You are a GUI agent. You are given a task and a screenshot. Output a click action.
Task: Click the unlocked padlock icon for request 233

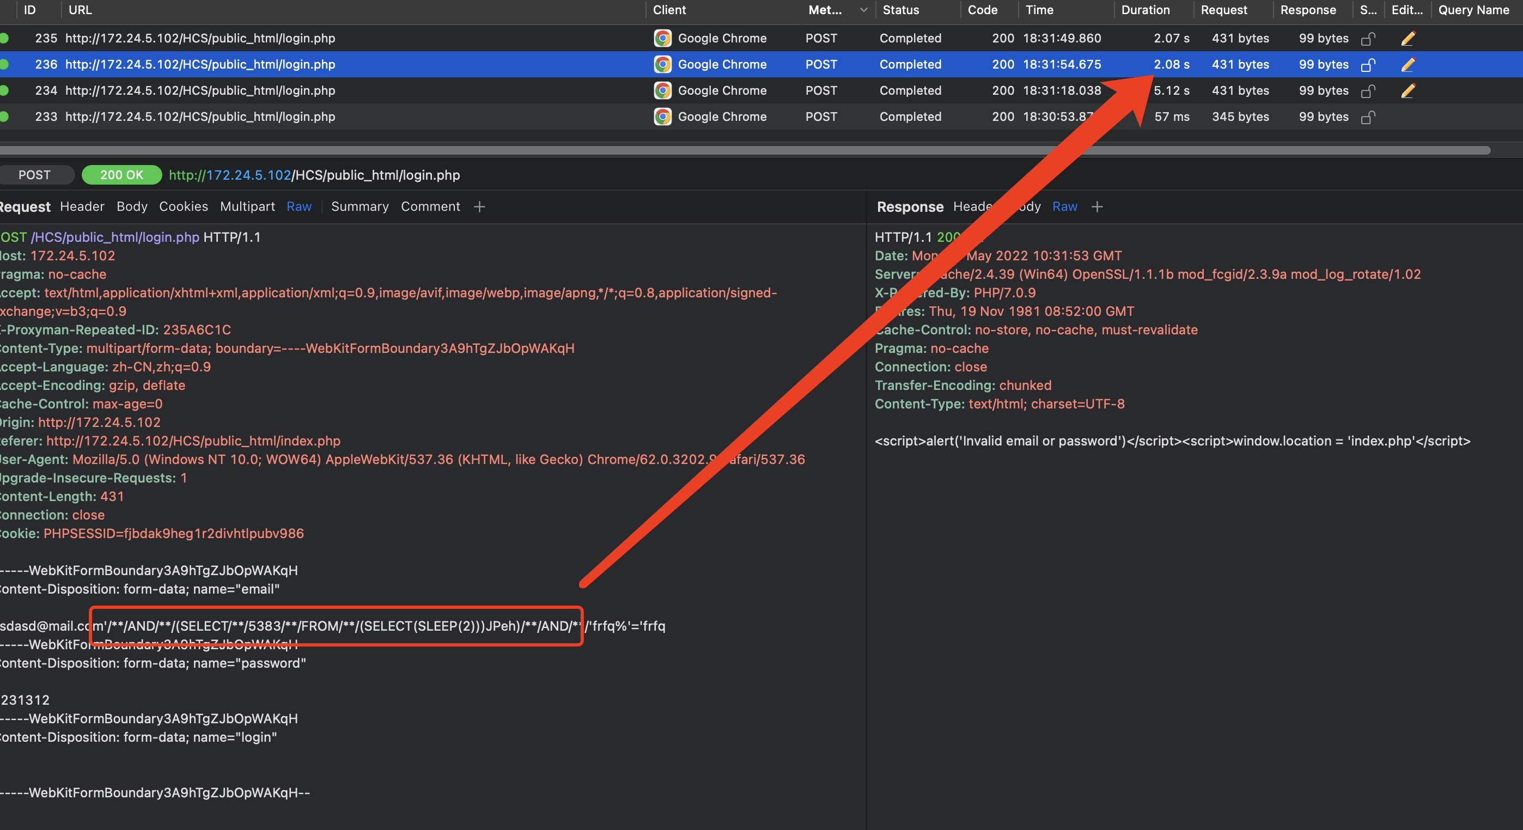pyautogui.click(x=1368, y=117)
